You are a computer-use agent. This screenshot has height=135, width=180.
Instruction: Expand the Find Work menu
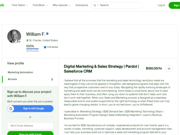point(40,5)
